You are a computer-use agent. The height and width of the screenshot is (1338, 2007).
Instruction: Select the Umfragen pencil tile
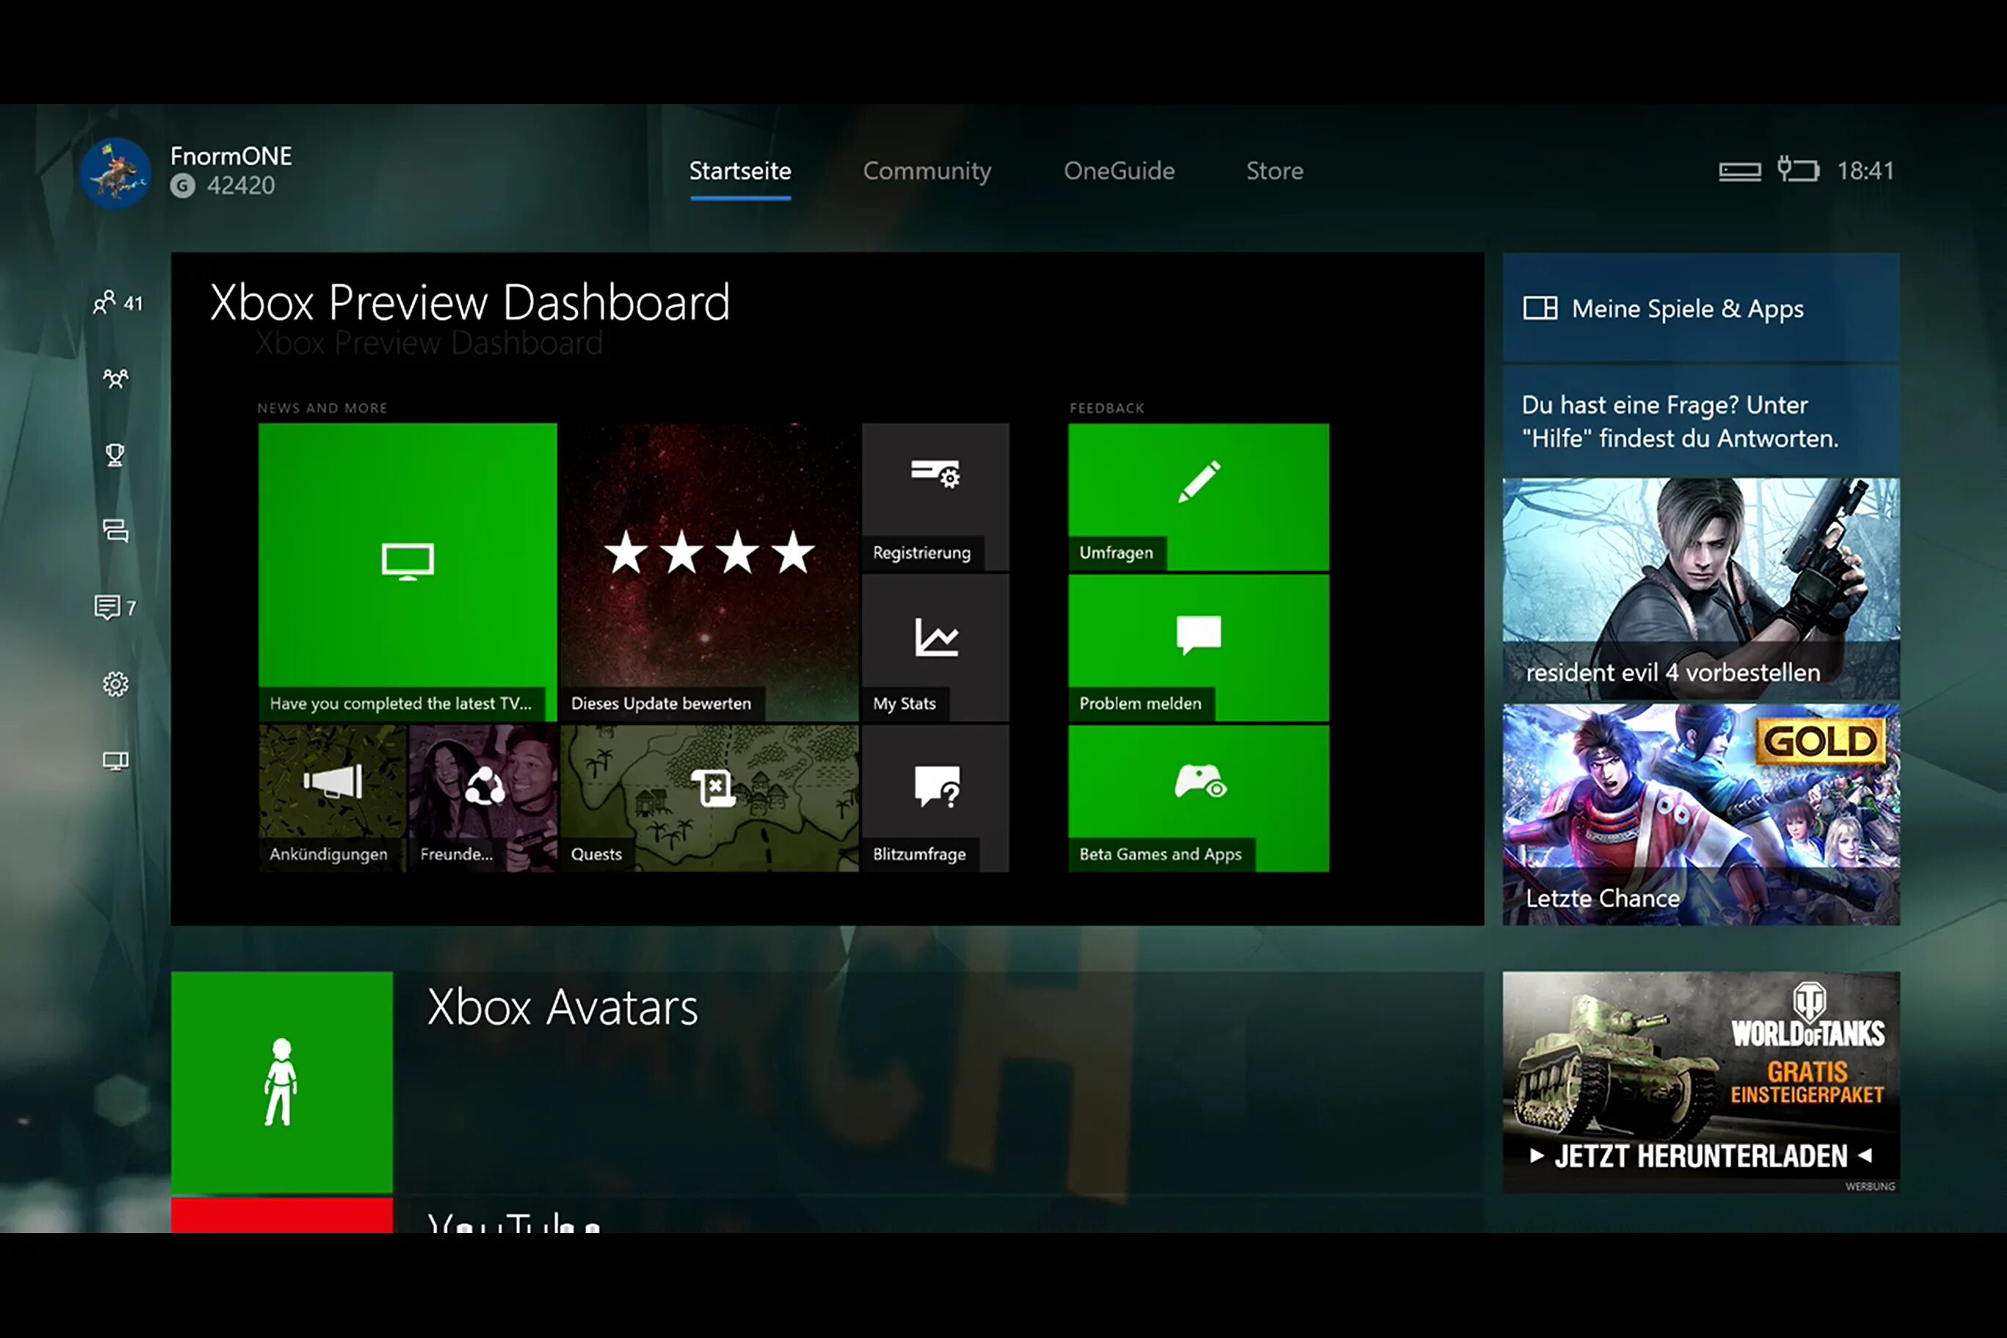coord(1198,497)
